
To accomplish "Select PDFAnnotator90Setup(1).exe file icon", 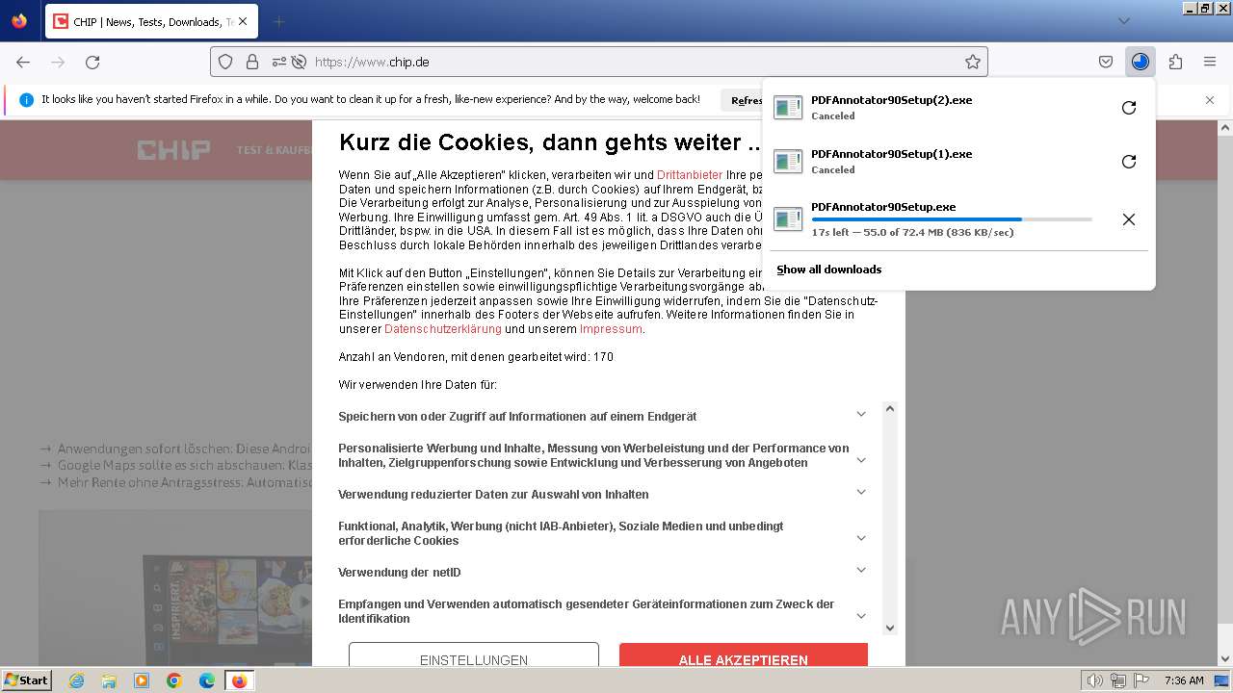I will pyautogui.click(x=788, y=162).
